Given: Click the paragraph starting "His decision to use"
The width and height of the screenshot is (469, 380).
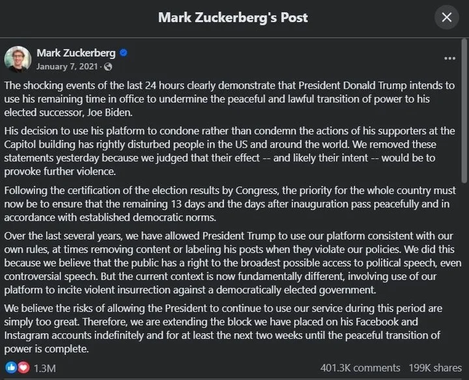Looking at the screenshot, I should click(x=229, y=151).
